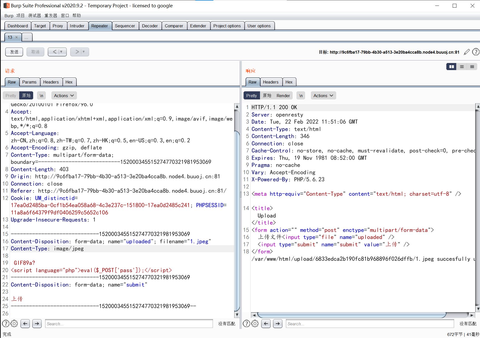Image resolution: width=480 pixels, height=338 pixels.
Task: Click 'HTTP/1.1 200 OK' response line
Action: (274, 107)
